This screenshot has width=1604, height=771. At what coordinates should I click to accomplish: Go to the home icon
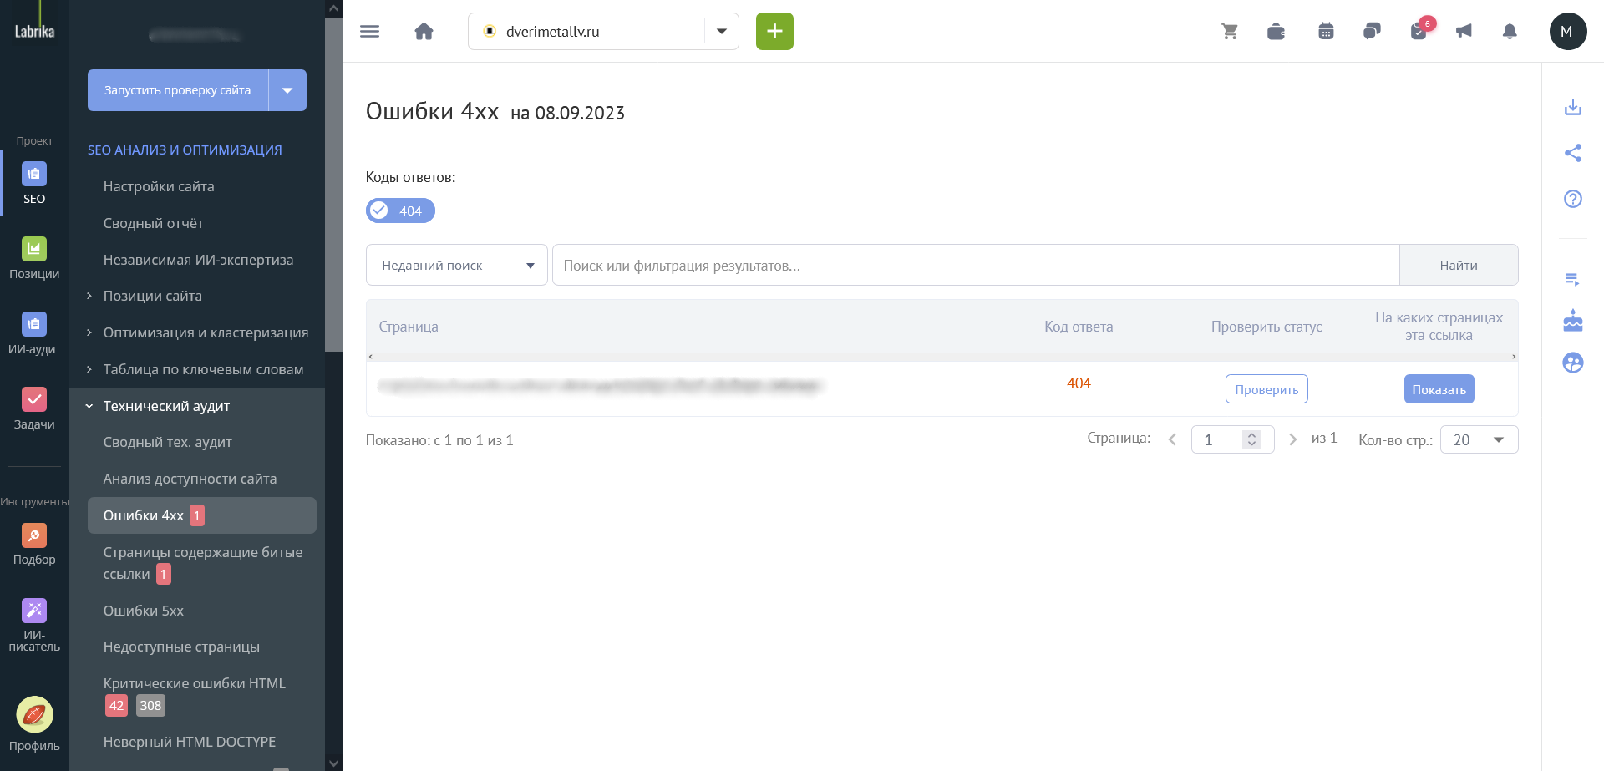pos(424,32)
